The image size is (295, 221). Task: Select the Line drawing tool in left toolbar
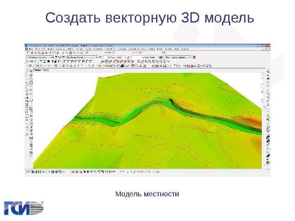tap(27, 71)
